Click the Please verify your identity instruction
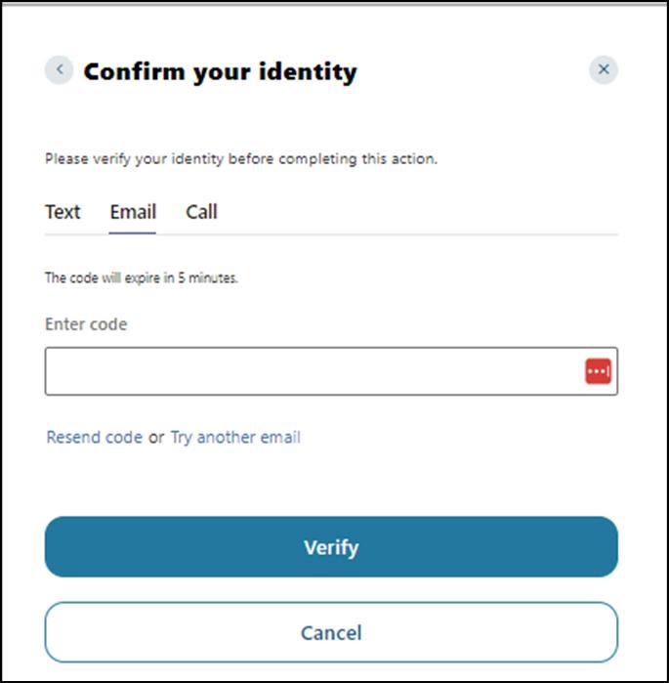The height and width of the screenshot is (683, 669). click(241, 158)
